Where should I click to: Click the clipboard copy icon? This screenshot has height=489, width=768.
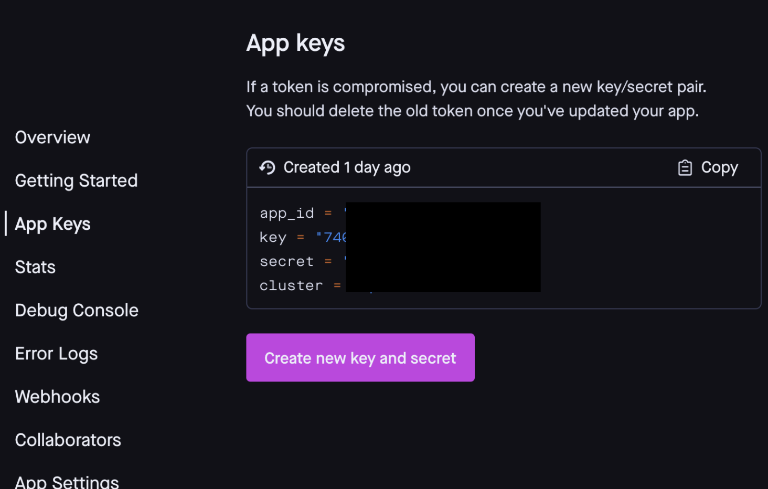[x=685, y=167]
